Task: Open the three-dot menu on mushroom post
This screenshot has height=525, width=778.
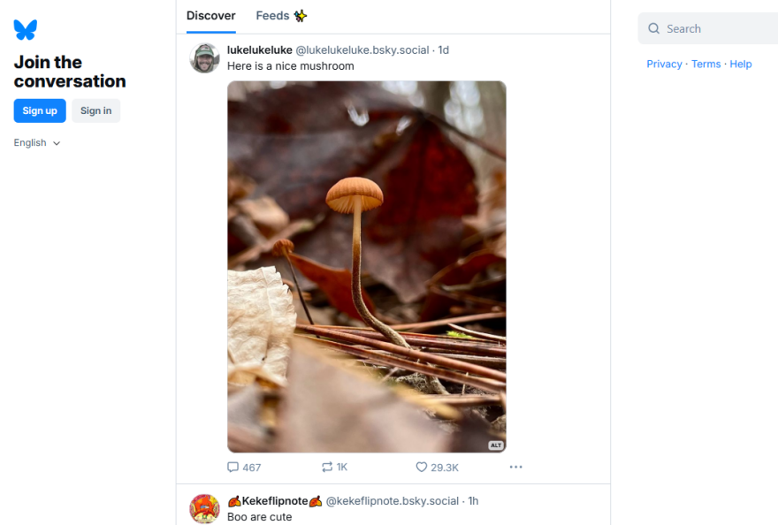Action: point(516,467)
